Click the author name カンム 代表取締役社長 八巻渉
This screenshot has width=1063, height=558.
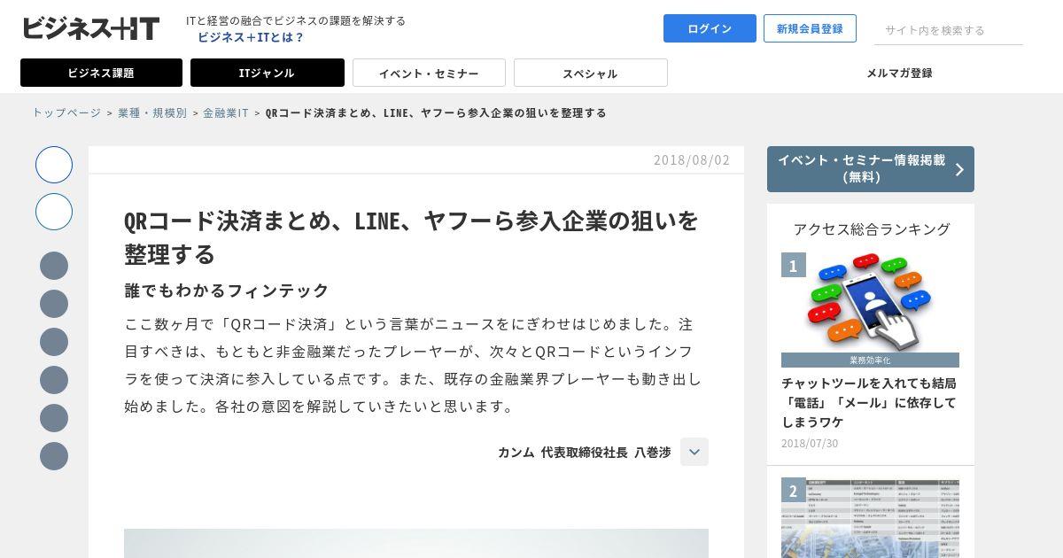[x=584, y=452]
